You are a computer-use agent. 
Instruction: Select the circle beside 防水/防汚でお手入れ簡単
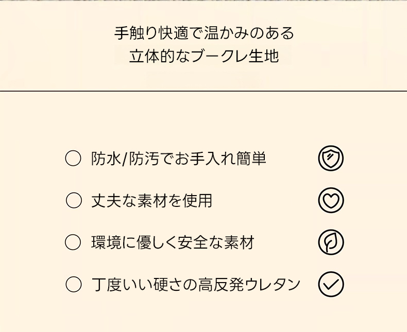74,159
